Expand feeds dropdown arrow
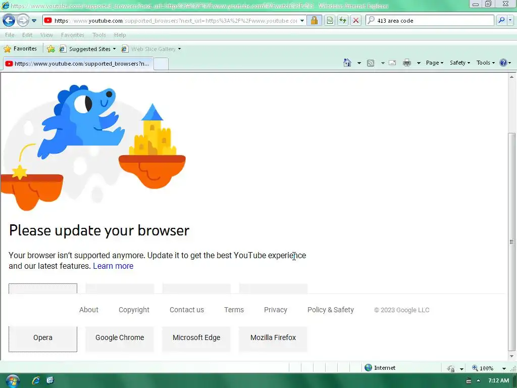The height and width of the screenshot is (388, 517). click(x=383, y=63)
